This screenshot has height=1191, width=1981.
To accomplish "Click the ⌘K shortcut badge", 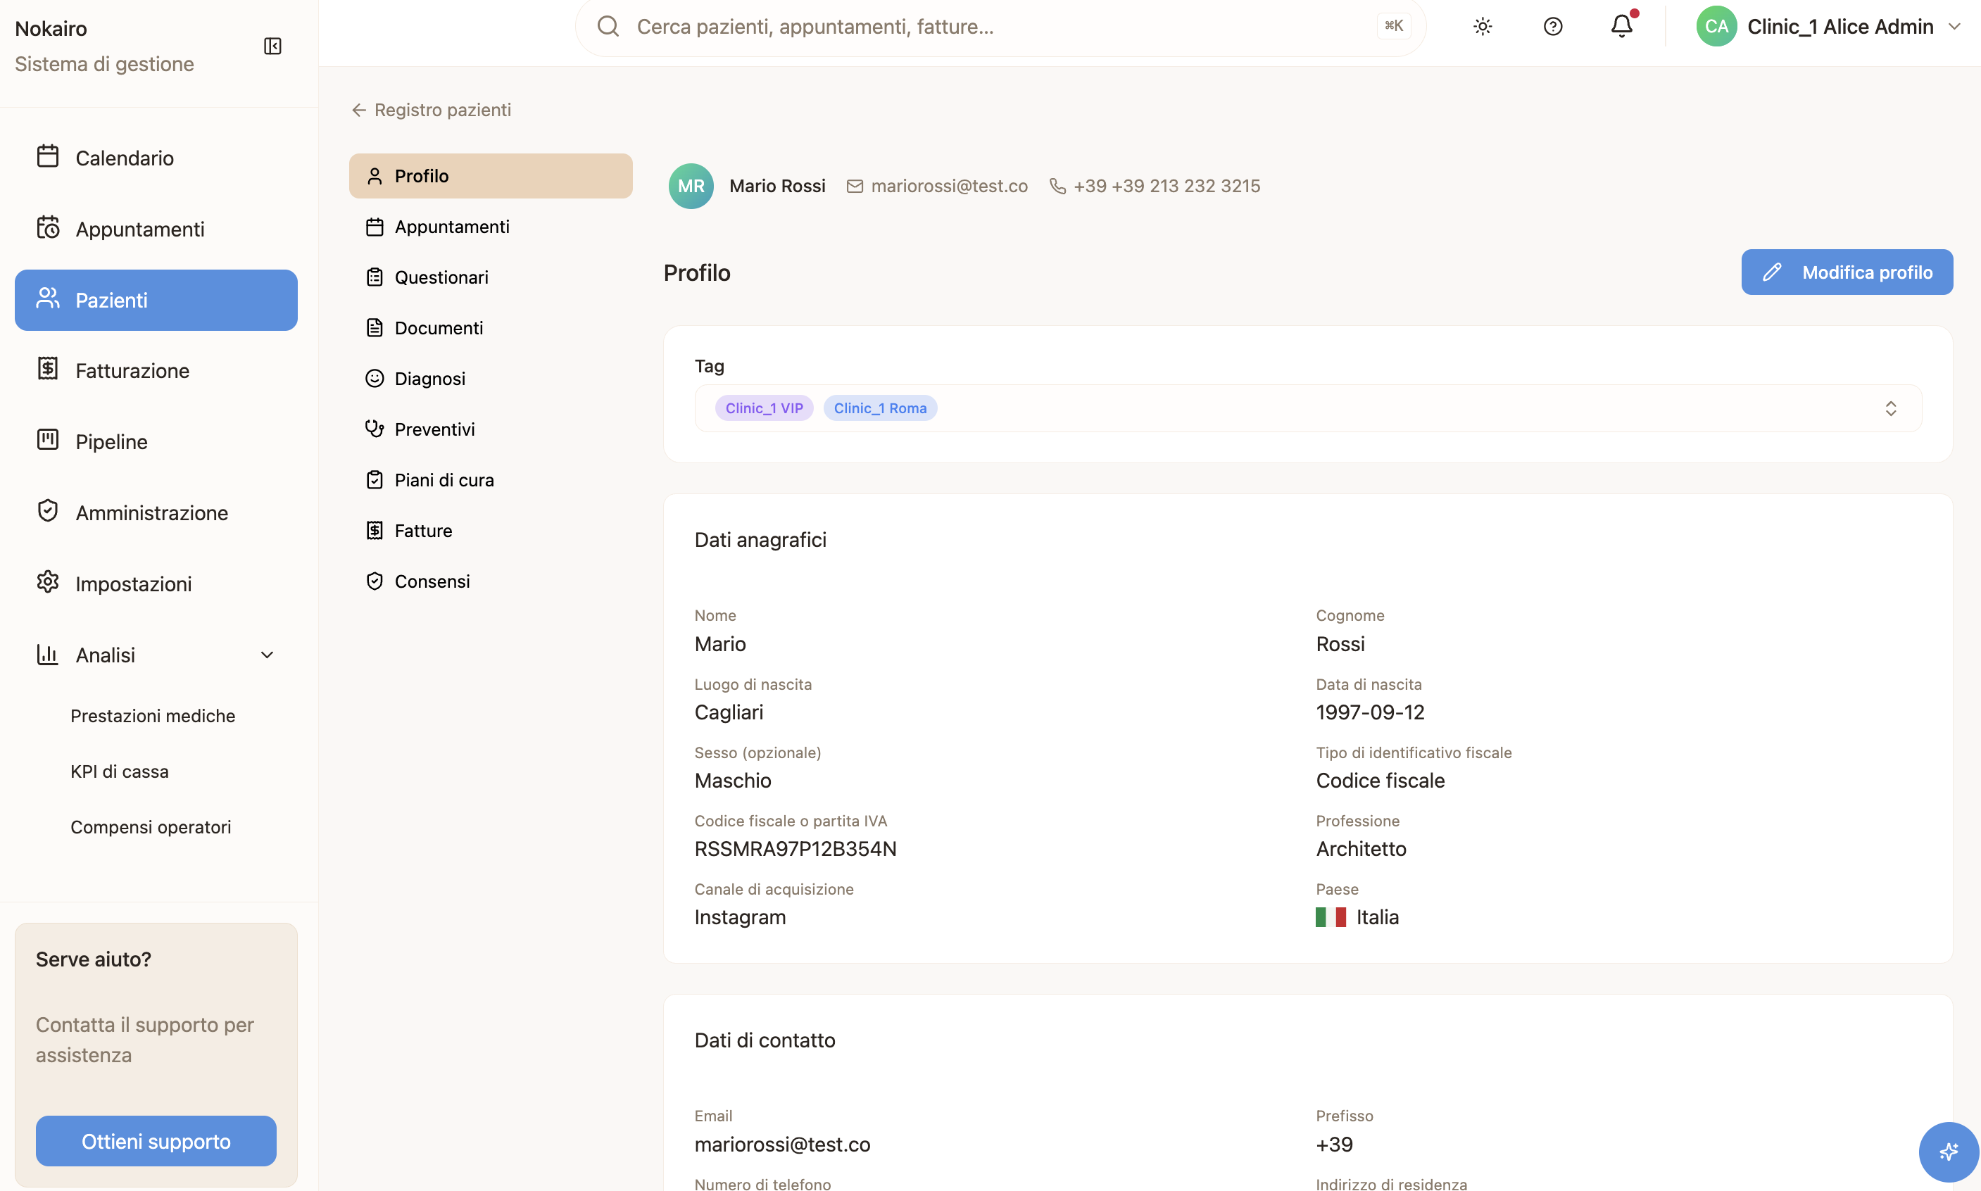I will click(1393, 27).
